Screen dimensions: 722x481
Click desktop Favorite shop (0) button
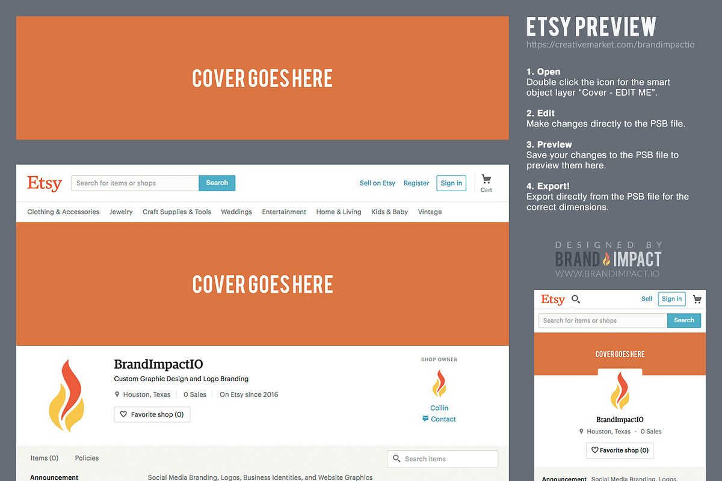pos(152,414)
